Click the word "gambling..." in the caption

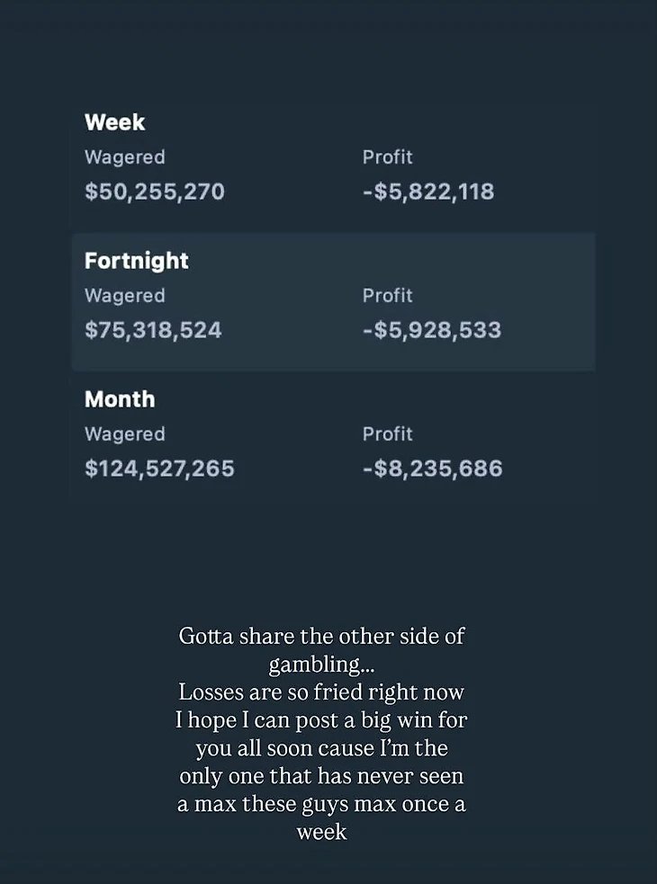click(x=321, y=665)
